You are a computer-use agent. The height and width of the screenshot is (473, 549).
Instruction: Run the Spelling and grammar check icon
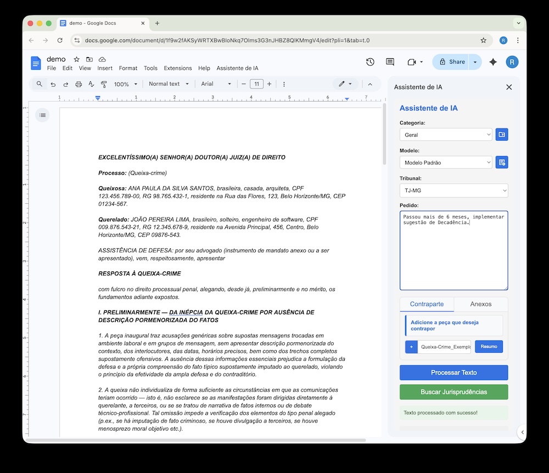pyautogui.click(x=91, y=84)
